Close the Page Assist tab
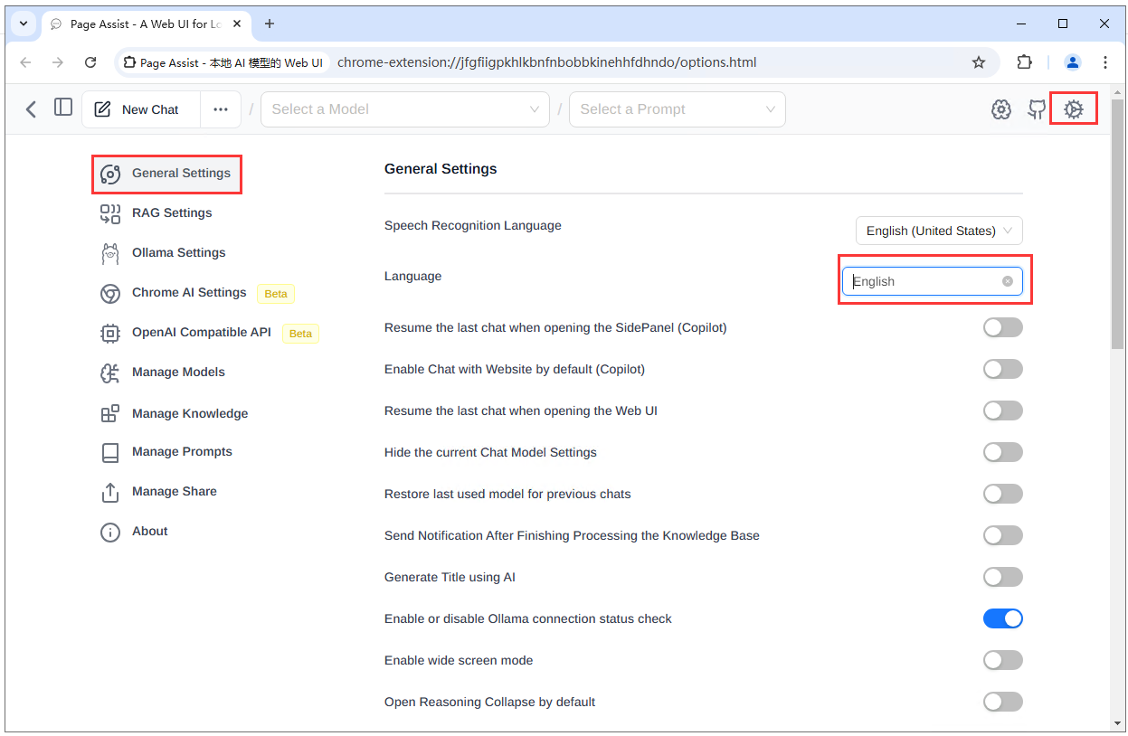Screen dimensions: 1128x736 coord(237,24)
